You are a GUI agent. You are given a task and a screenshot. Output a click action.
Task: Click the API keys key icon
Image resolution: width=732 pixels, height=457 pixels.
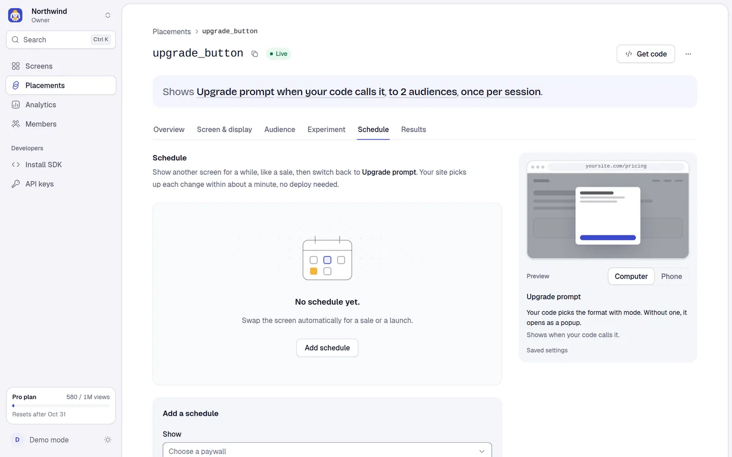(x=16, y=184)
